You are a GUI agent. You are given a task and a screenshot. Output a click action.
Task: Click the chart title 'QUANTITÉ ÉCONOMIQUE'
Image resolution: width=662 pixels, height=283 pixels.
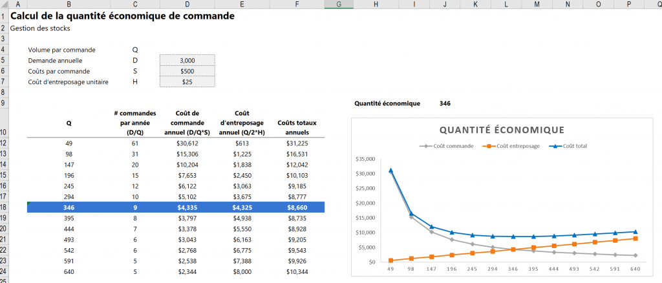click(502, 129)
